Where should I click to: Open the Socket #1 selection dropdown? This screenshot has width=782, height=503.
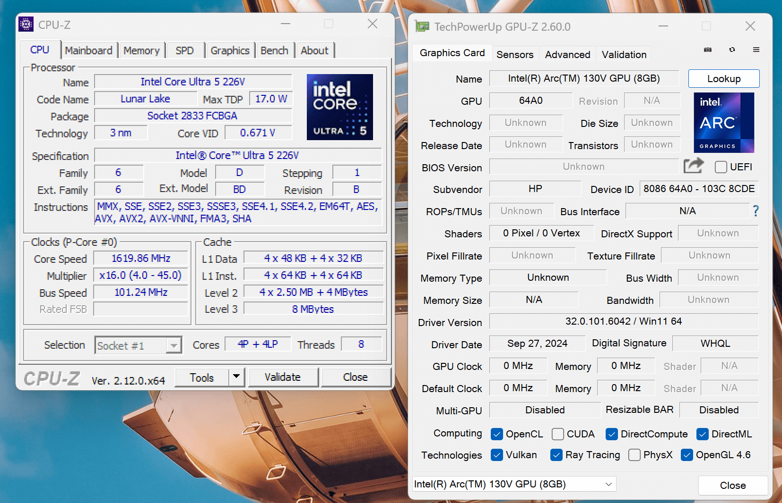point(138,345)
